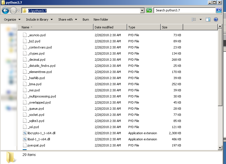The height and width of the screenshot is (164, 226).
Task: Open Help with the question mark icon
Action: [x=216, y=19]
